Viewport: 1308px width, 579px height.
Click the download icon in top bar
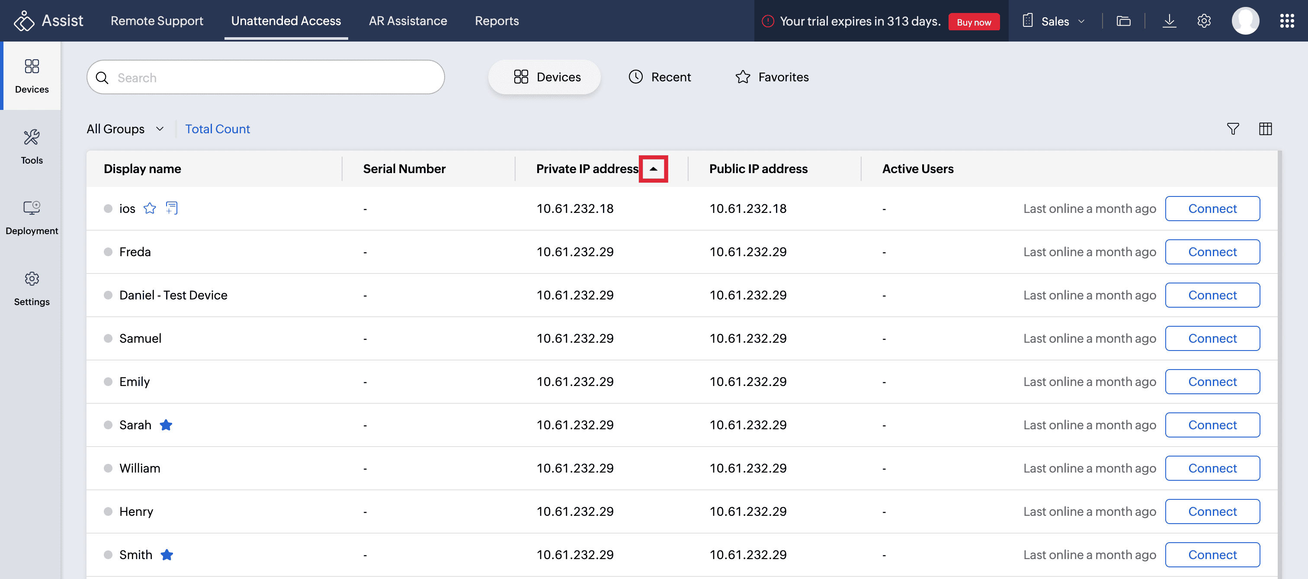(x=1169, y=21)
